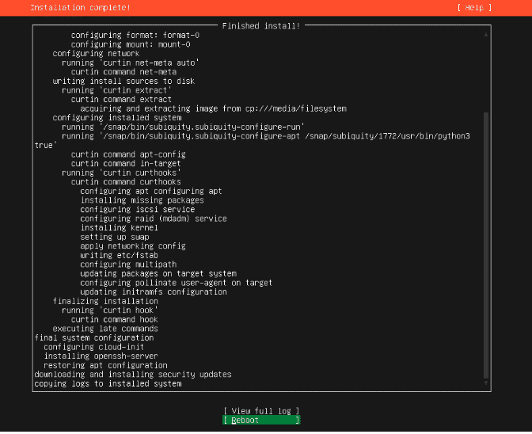Open the Help menu in header
Viewport: 532px width, 434px height.
474,7
